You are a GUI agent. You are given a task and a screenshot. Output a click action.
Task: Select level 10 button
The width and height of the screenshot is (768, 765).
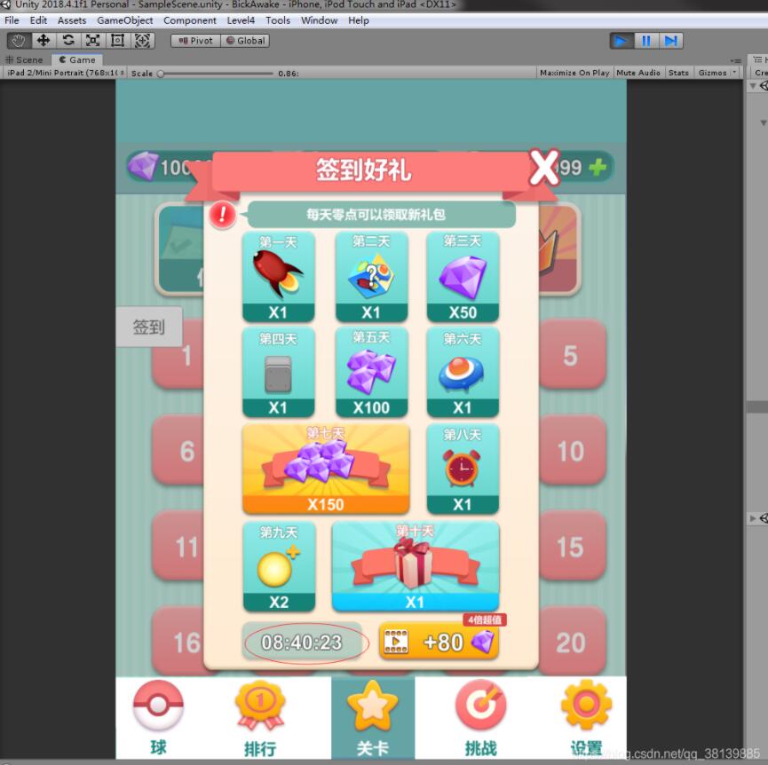573,450
